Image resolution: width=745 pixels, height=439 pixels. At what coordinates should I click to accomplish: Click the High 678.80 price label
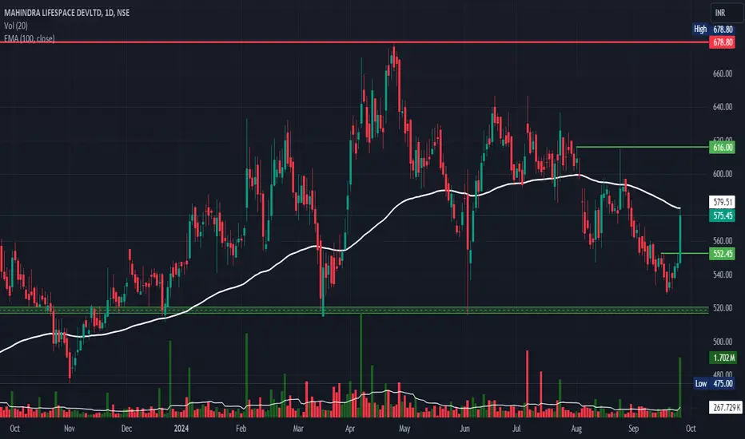[x=714, y=29]
